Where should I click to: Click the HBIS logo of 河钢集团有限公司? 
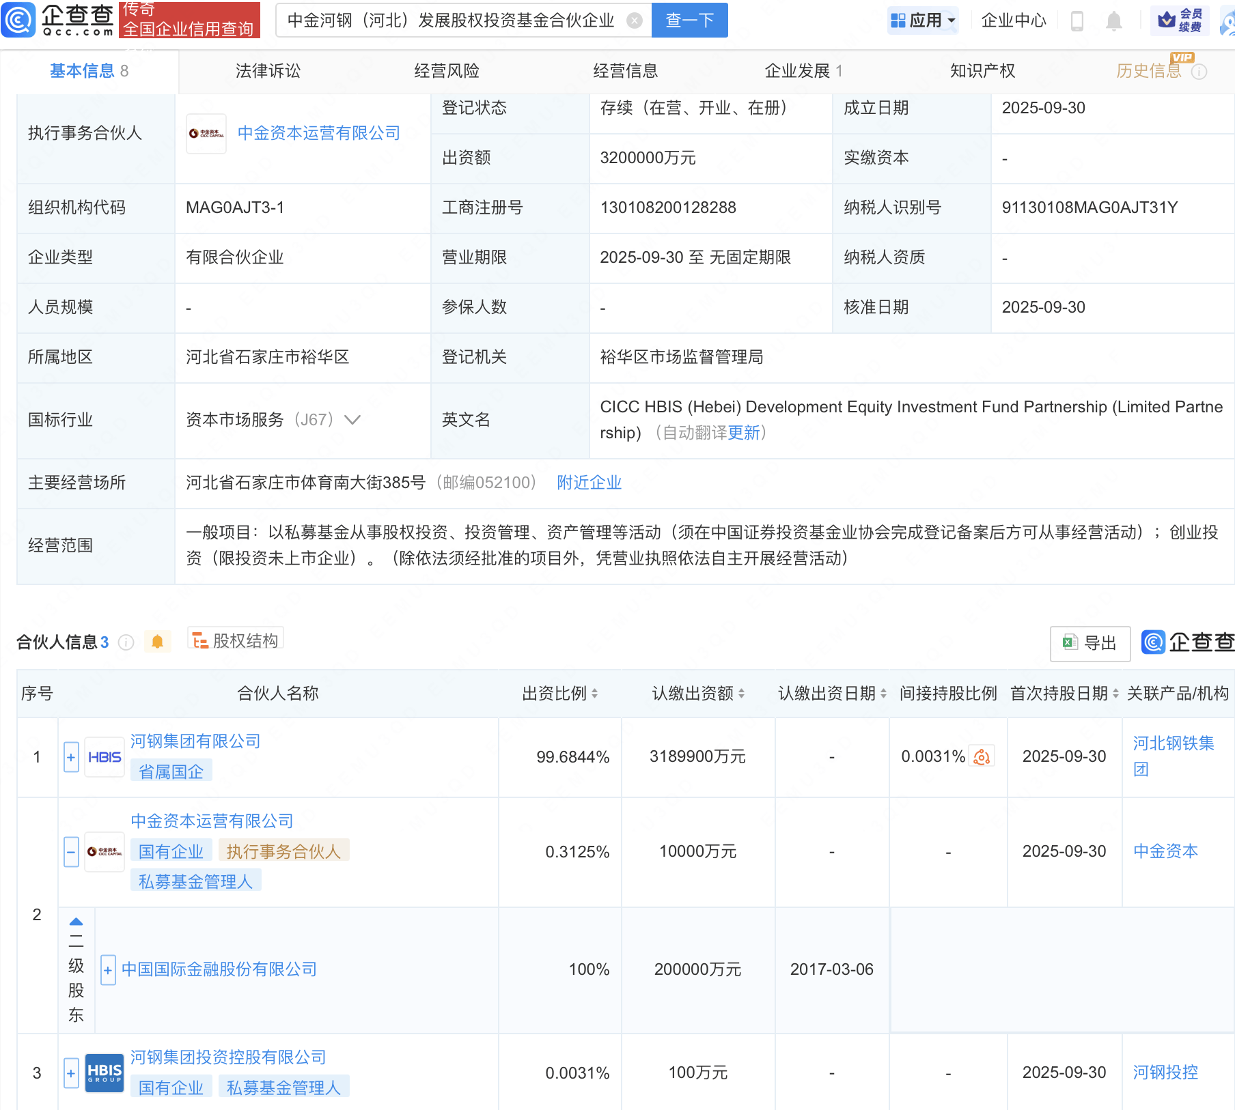[x=105, y=757]
